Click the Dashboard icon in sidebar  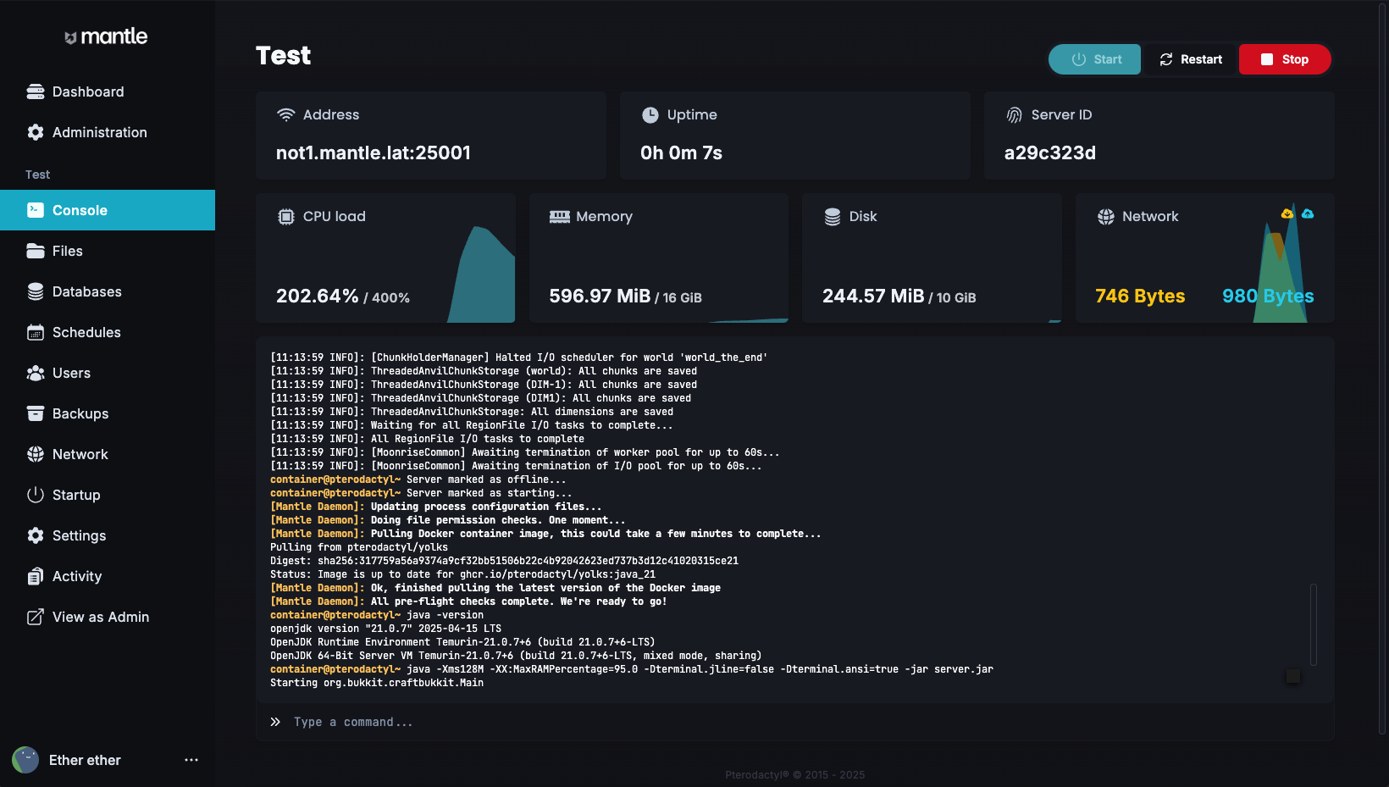tap(36, 91)
